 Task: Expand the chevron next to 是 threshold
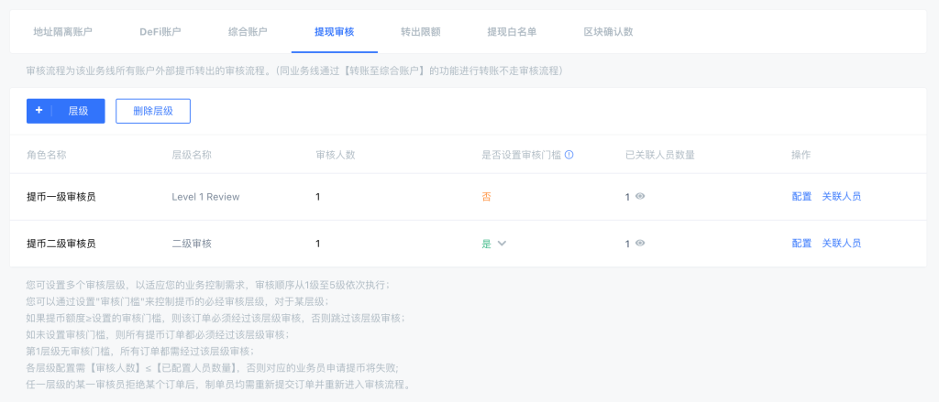point(502,244)
